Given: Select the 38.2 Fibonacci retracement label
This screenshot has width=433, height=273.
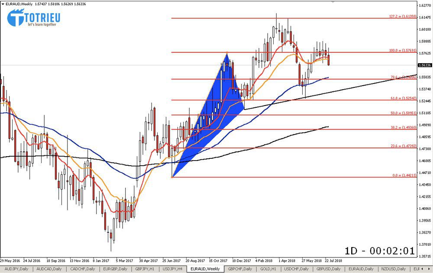Looking at the screenshot, I should point(404,127).
